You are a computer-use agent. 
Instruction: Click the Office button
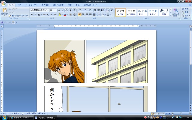click(3, 3)
